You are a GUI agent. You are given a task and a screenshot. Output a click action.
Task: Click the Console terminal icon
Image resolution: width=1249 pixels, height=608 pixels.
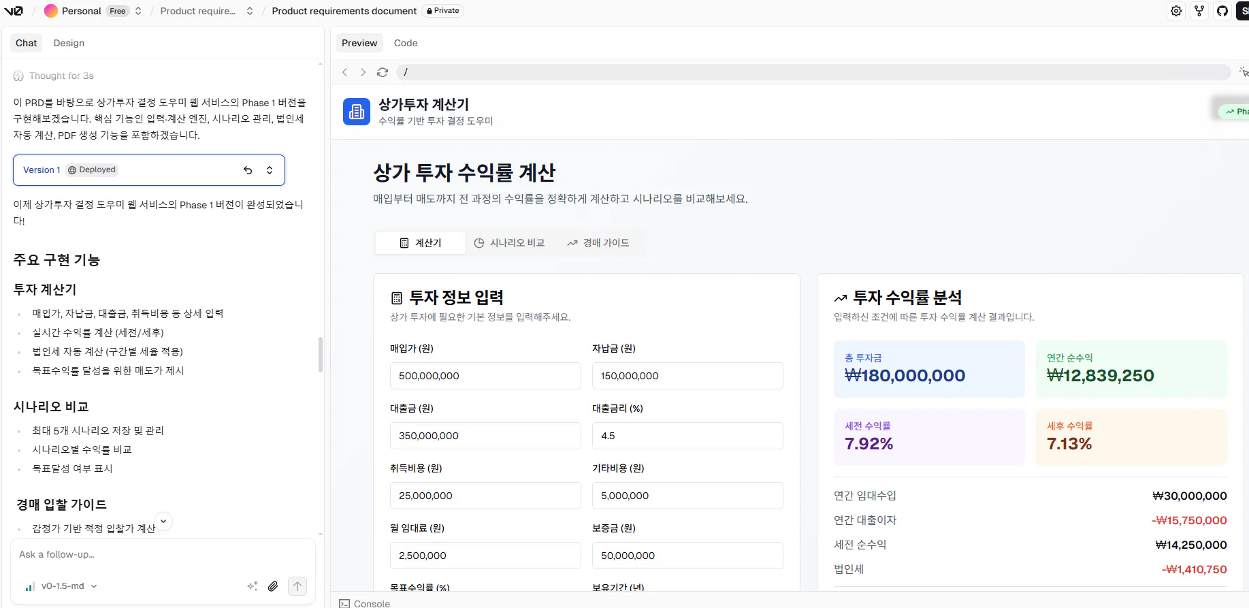(x=344, y=604)
